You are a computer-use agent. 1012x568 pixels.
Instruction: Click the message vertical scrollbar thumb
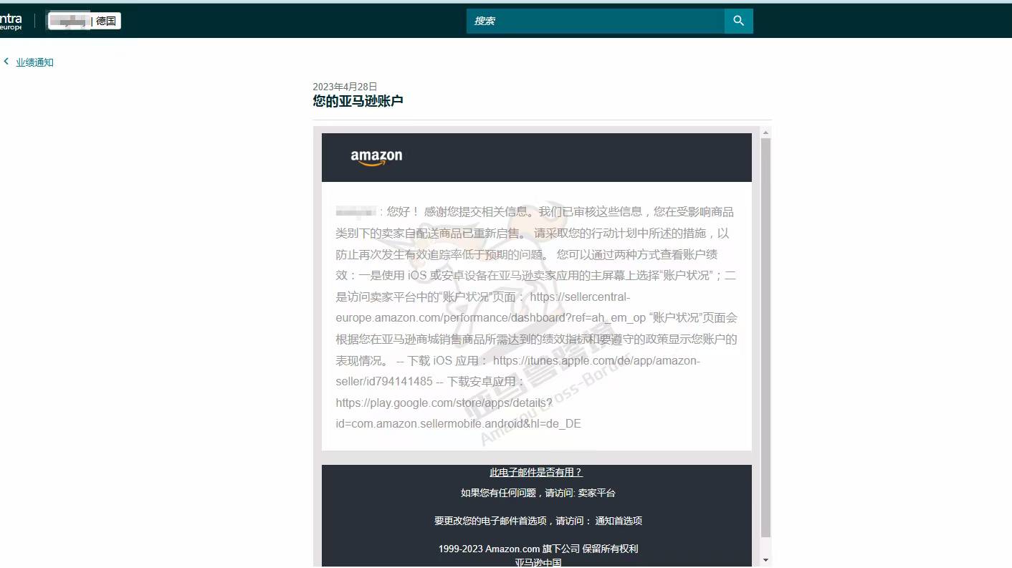(765, 337)
